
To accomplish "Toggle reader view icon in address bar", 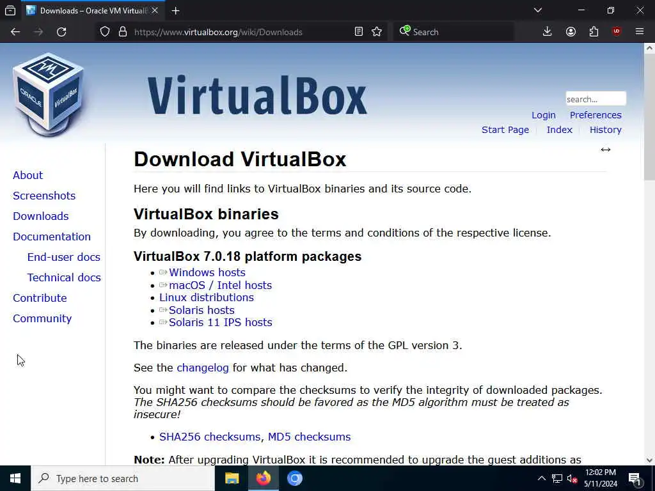I will (358, 32).
